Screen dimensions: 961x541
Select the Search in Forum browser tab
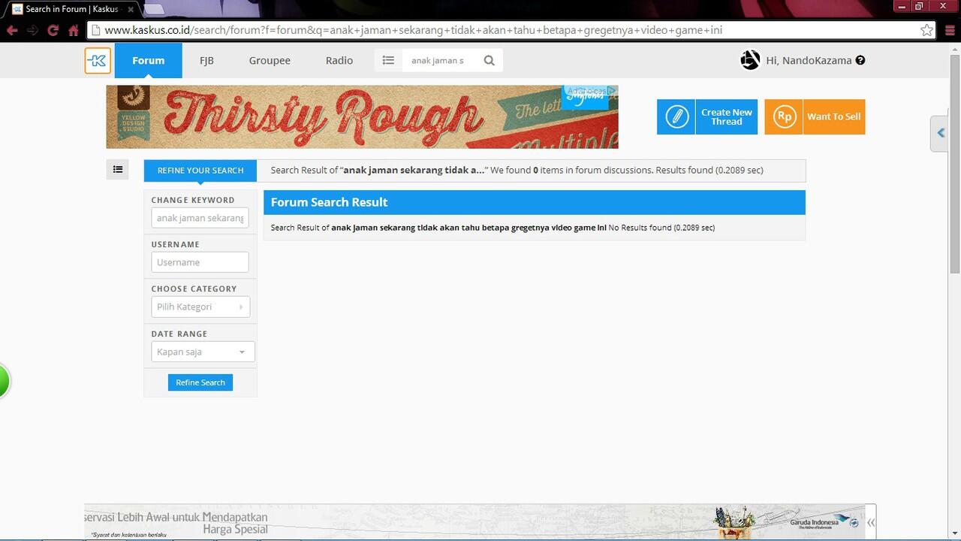pos(71,9)
